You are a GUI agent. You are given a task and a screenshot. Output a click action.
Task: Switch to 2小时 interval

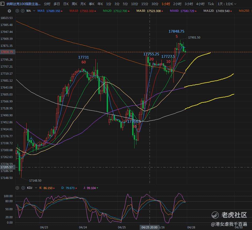click(x=177, y=4)
